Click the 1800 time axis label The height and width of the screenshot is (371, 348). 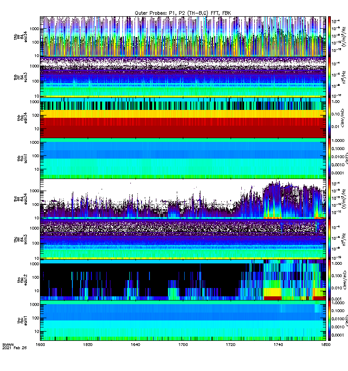[x=326, y=345]
